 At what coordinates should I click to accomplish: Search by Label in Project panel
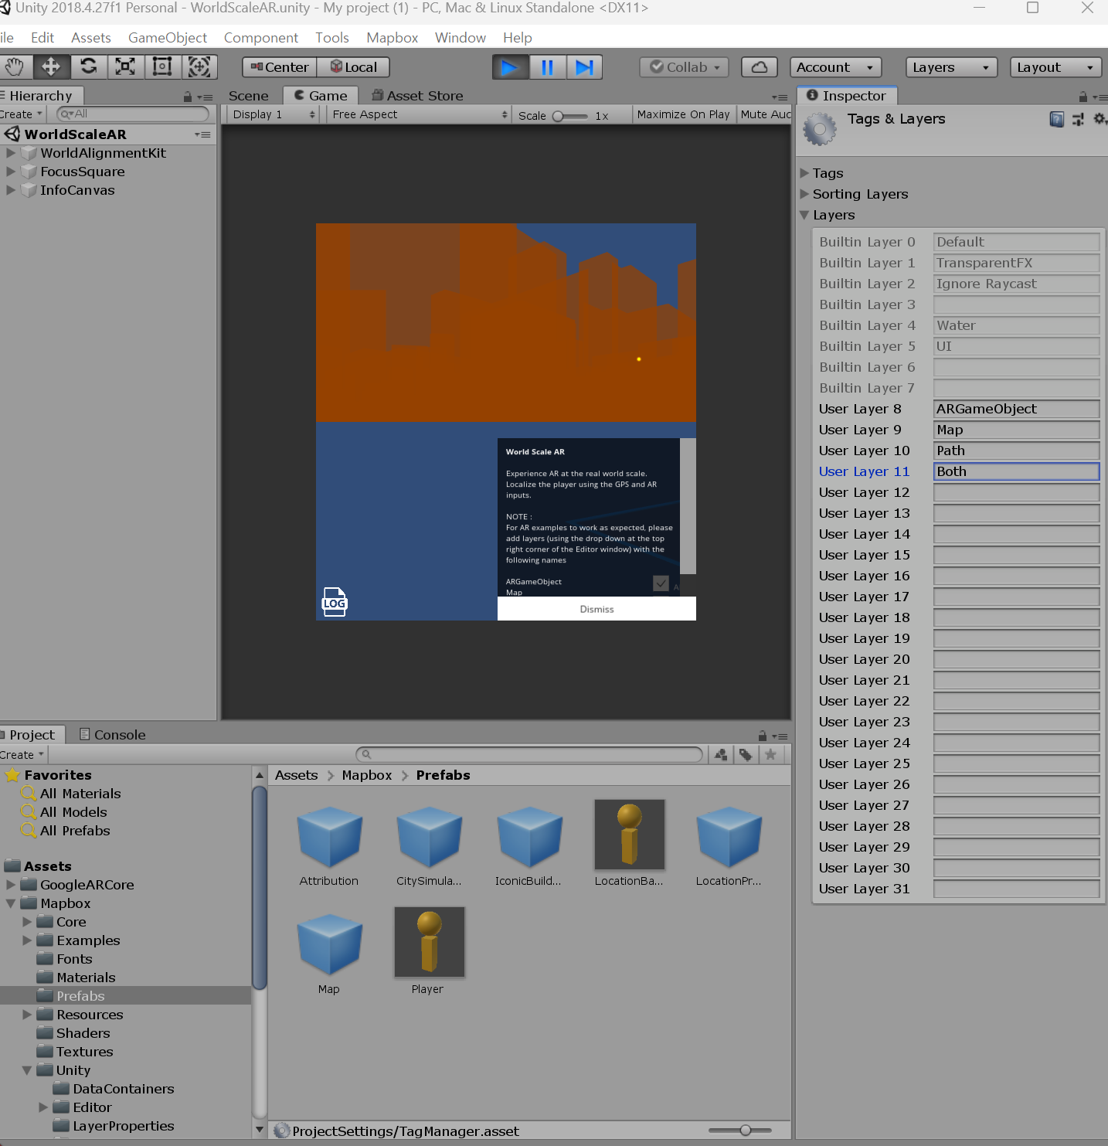(x=746, y=755)
